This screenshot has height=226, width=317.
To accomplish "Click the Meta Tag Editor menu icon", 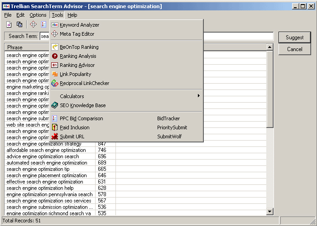I will point(55,34).
